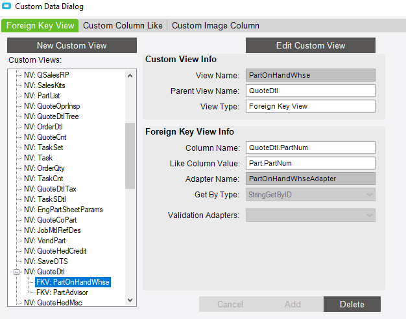Image resolution: width=406 pixels, height=319 pixels.
Task: Click the Custom Data Dialog window icon
Action: [6, 6]
